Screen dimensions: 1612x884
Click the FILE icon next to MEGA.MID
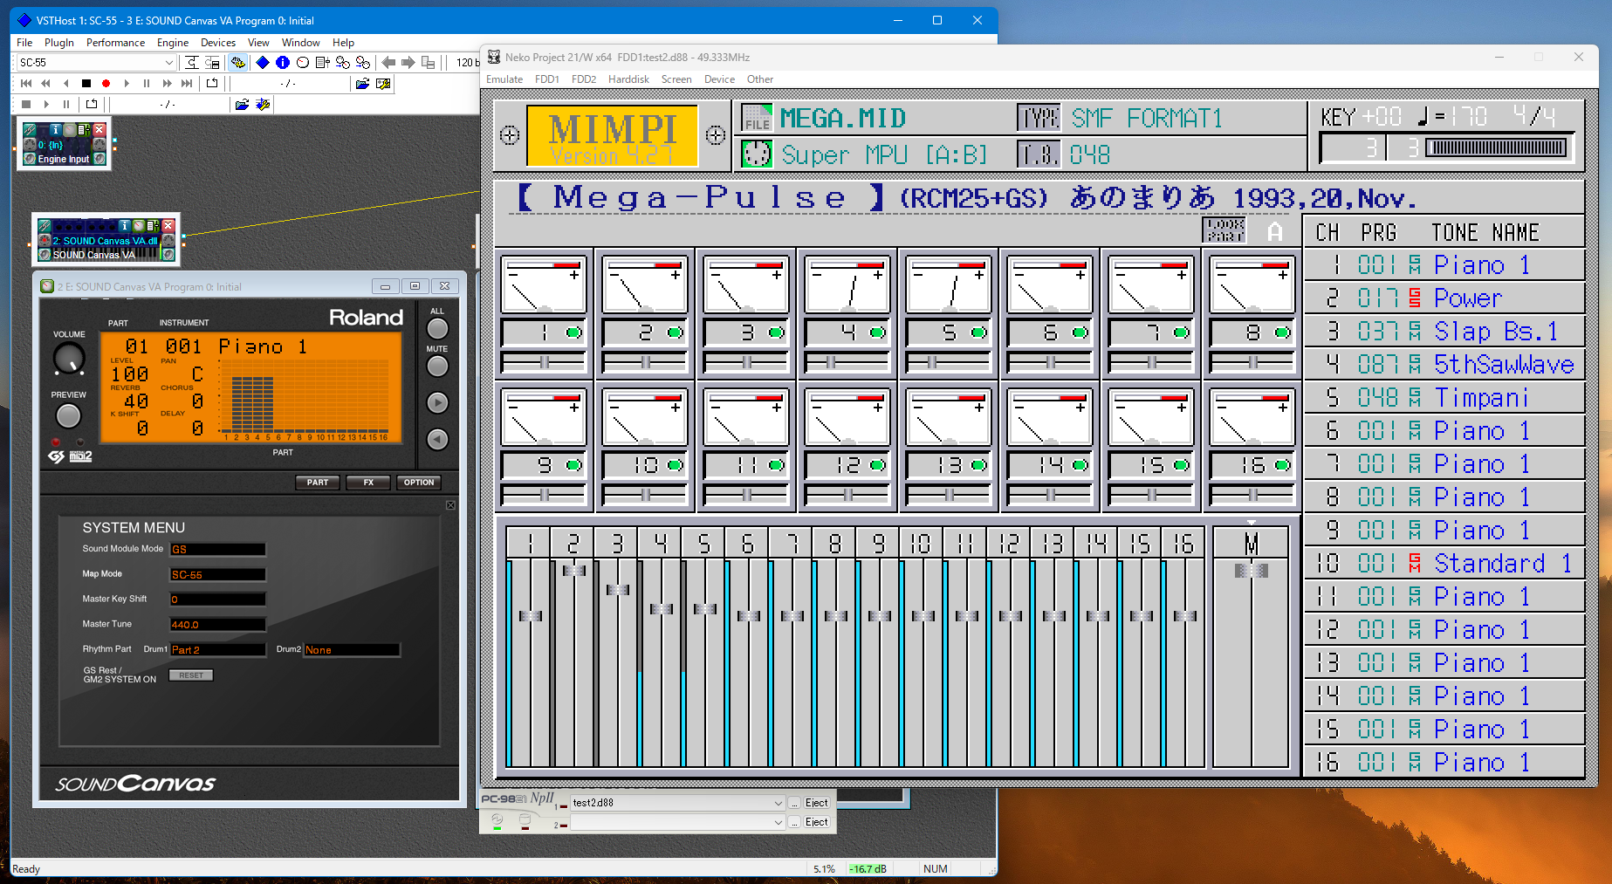click(x=757, y=118)
